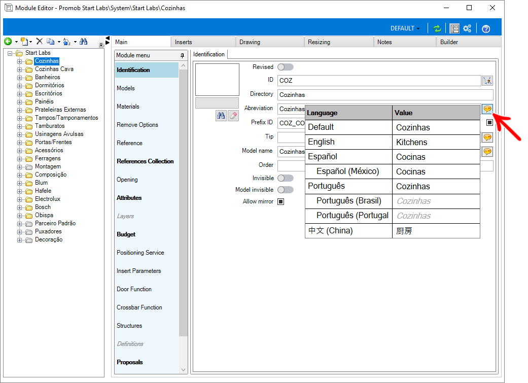The width and height of the screenshot is (528, 383).
Task: Open search with tree toolbar binoculars
Action: point(84,42)
